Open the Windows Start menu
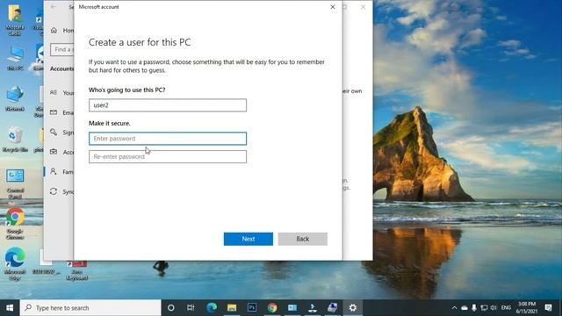 (10, 308)
